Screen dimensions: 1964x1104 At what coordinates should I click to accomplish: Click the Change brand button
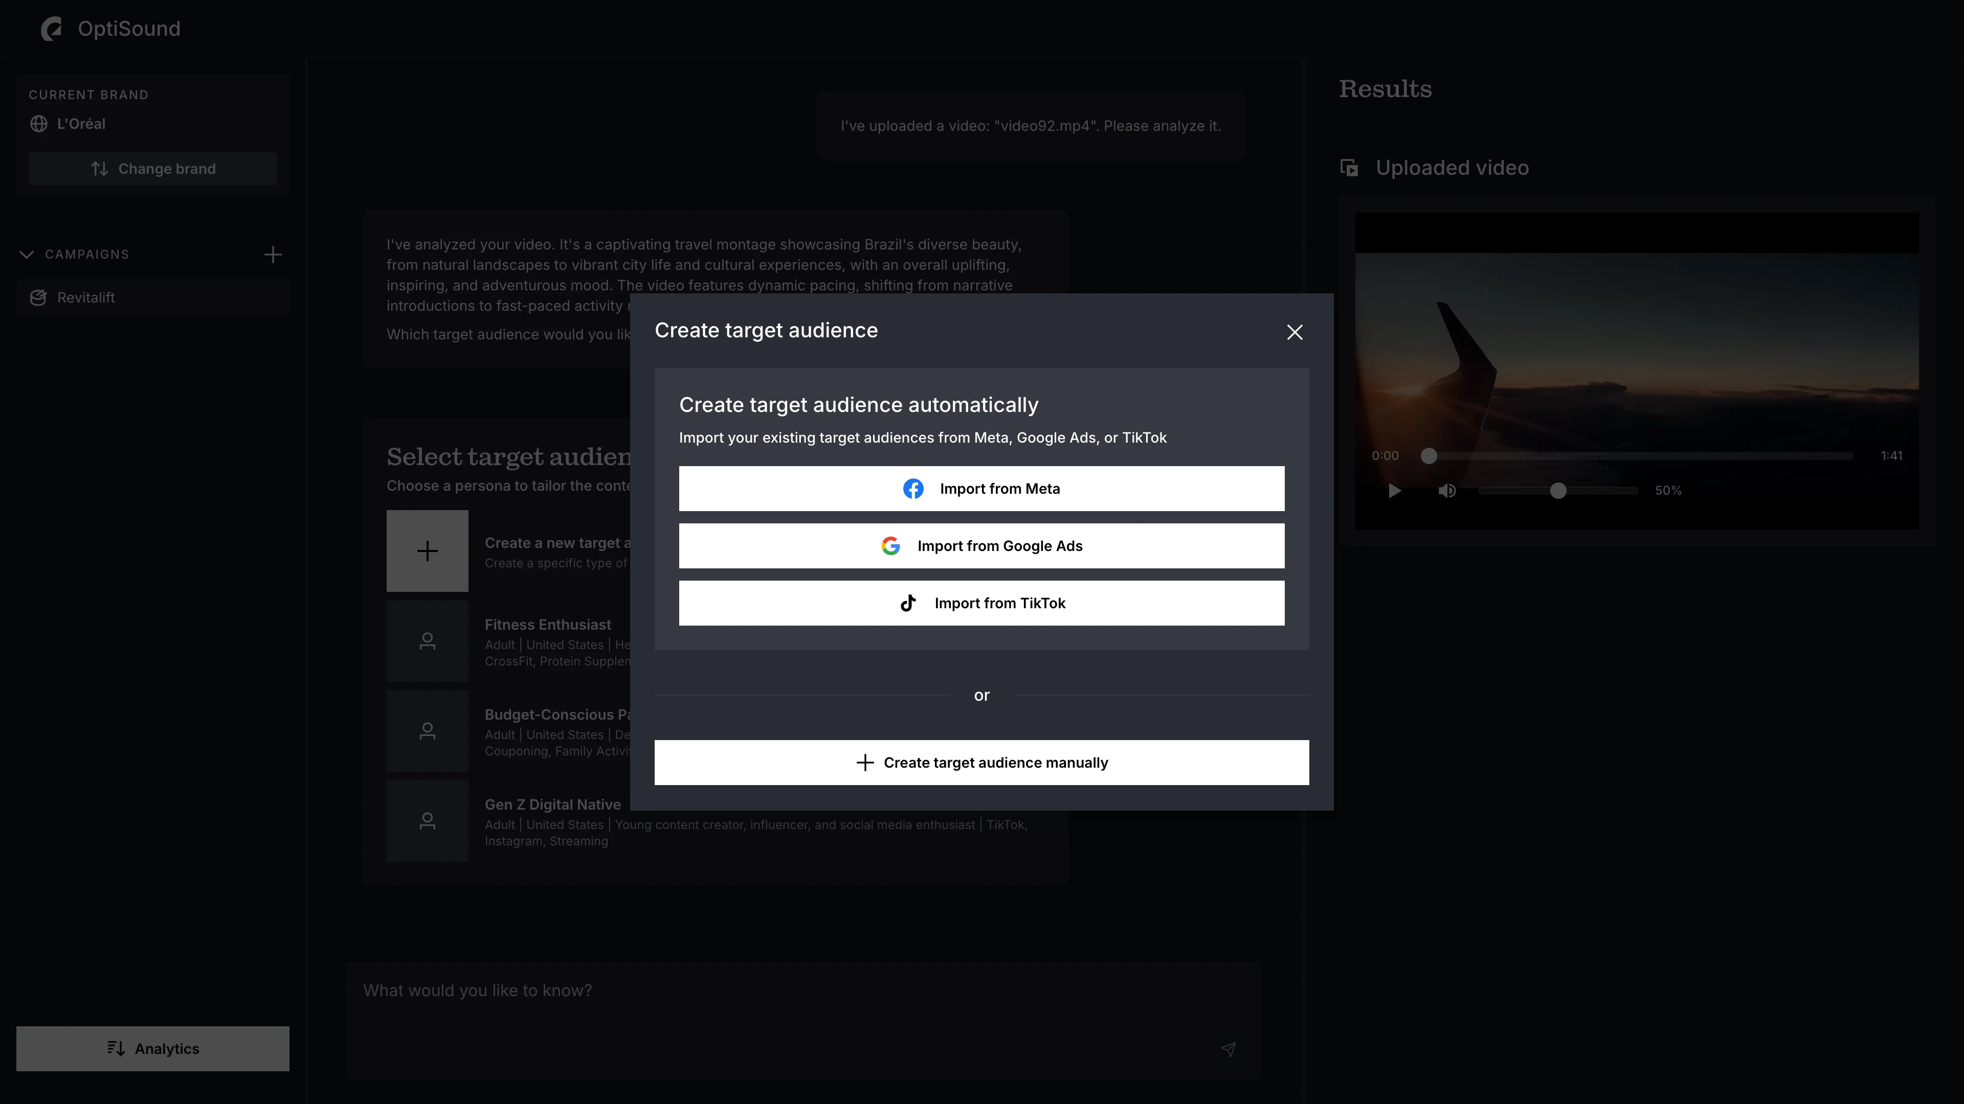point(152,168)
